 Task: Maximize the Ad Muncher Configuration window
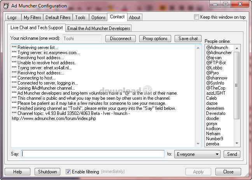[226, 4]
